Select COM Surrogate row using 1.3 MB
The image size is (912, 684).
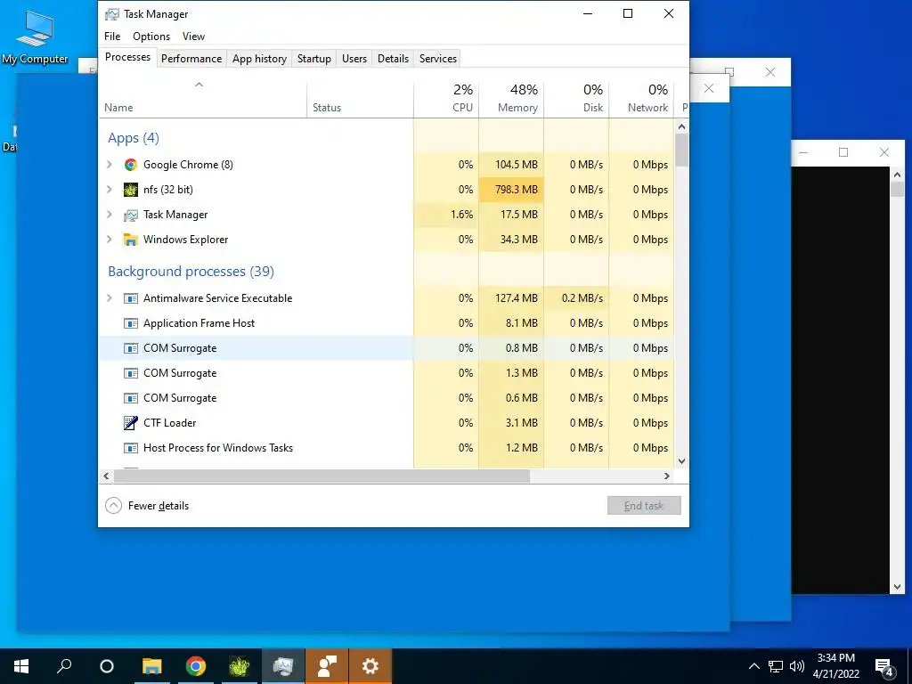(387, 373)
